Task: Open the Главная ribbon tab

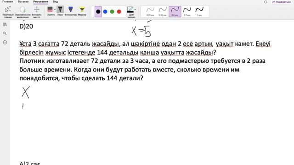Action: 7,1
